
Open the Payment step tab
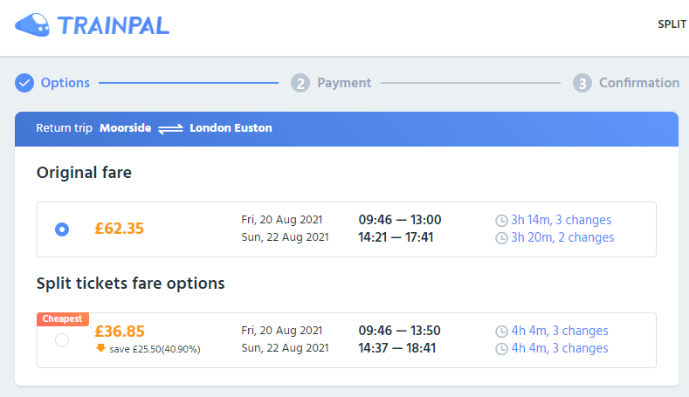[344, 83]
